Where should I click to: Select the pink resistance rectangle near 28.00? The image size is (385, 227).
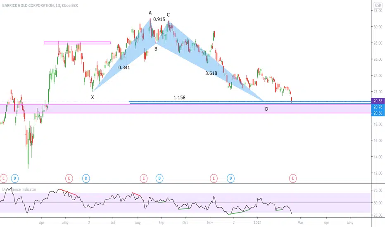point(77,43)
